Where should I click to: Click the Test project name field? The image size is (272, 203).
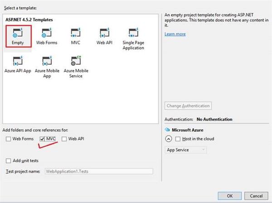coord(98,171)
